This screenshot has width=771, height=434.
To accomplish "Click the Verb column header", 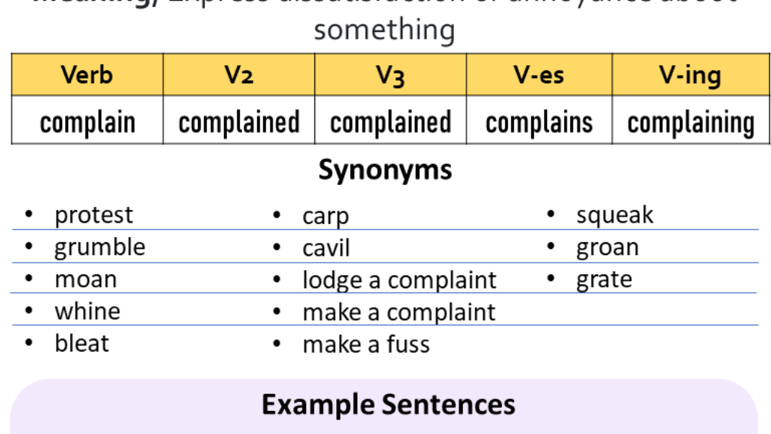I will pos(87,75).
